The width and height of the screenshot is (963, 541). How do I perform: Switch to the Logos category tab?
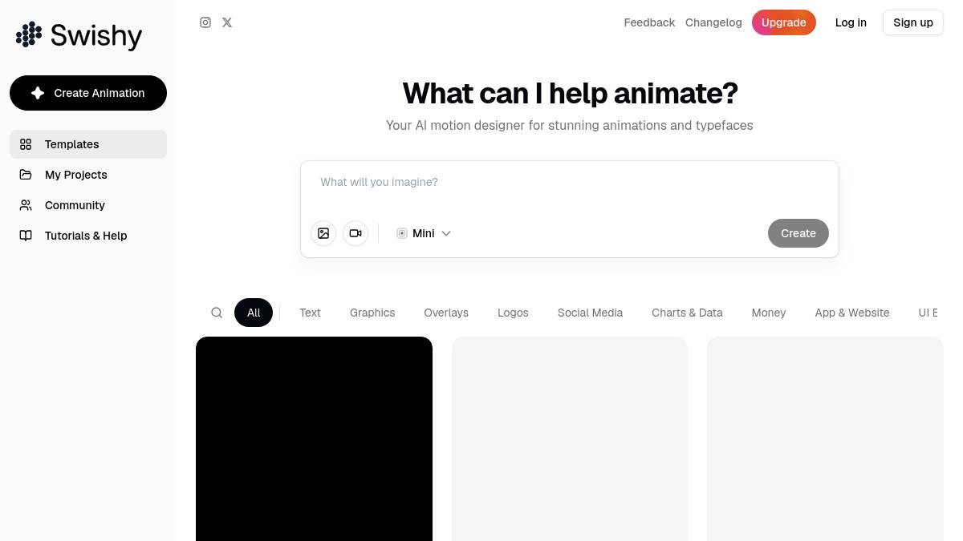(513, 313)
